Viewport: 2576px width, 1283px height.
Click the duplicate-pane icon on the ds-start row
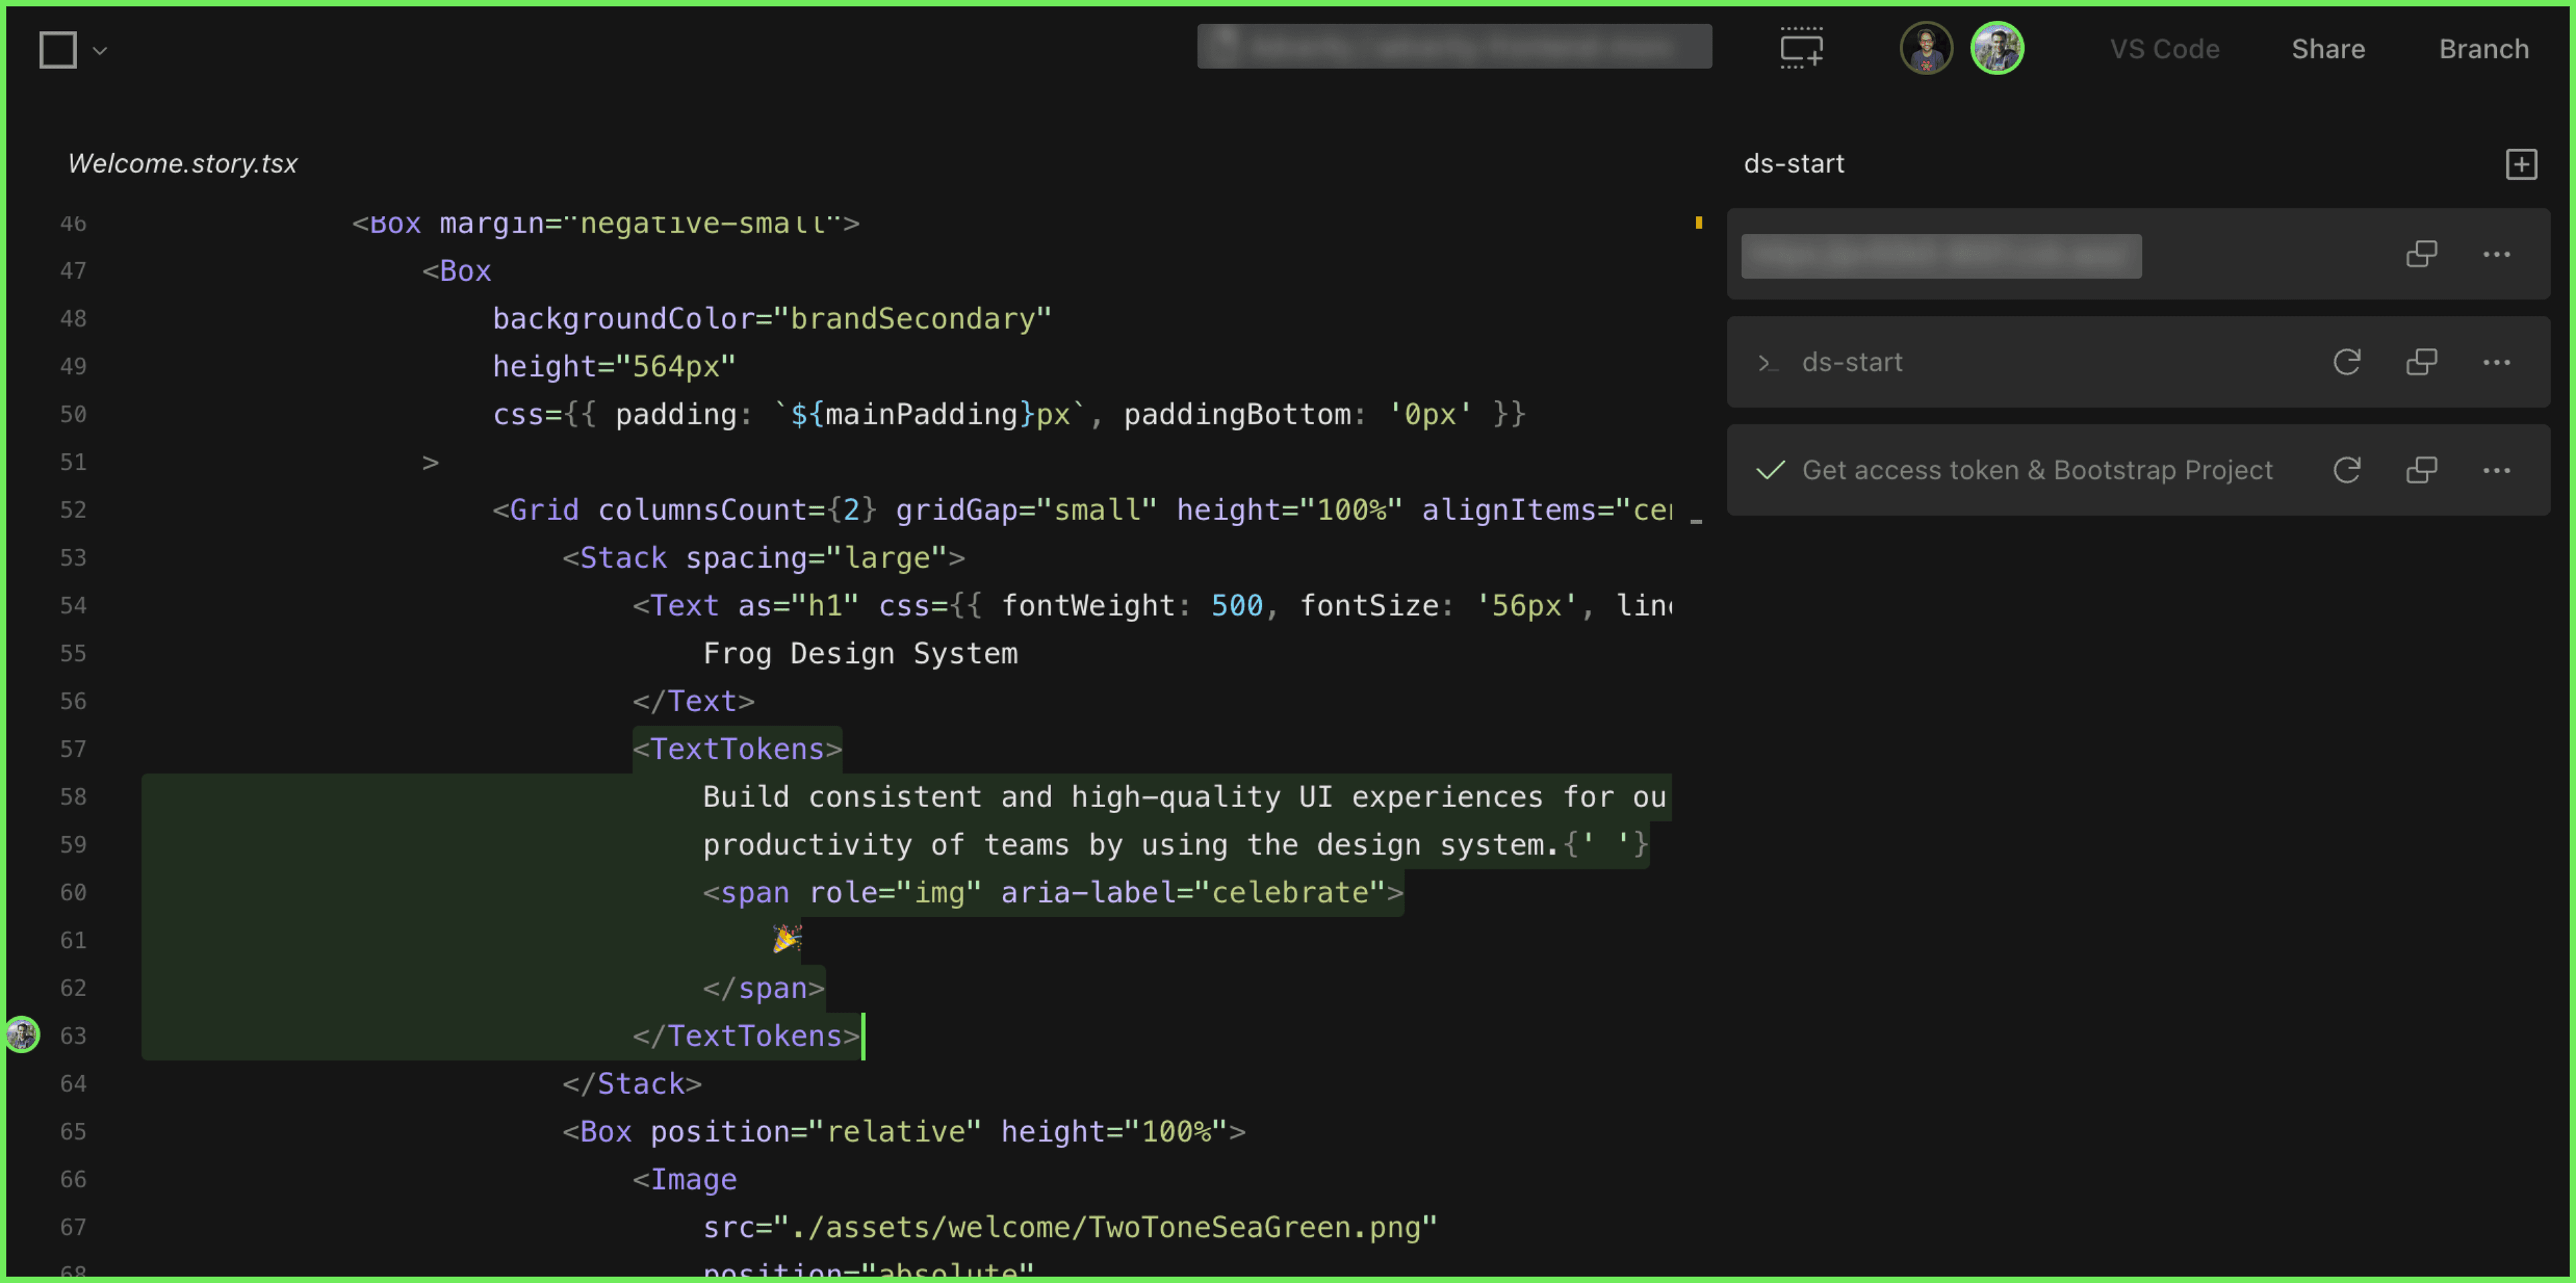[x=2421, y=362]
